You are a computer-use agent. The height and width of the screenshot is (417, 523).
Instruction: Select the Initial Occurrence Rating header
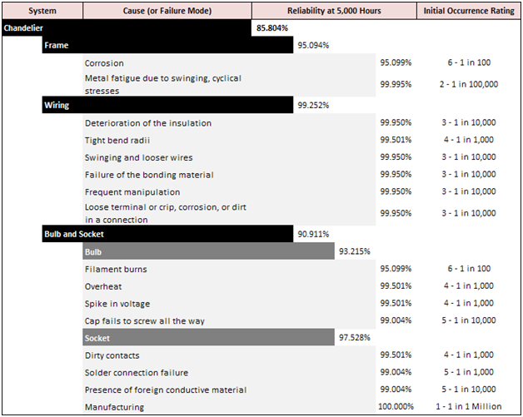click(469, 11)
